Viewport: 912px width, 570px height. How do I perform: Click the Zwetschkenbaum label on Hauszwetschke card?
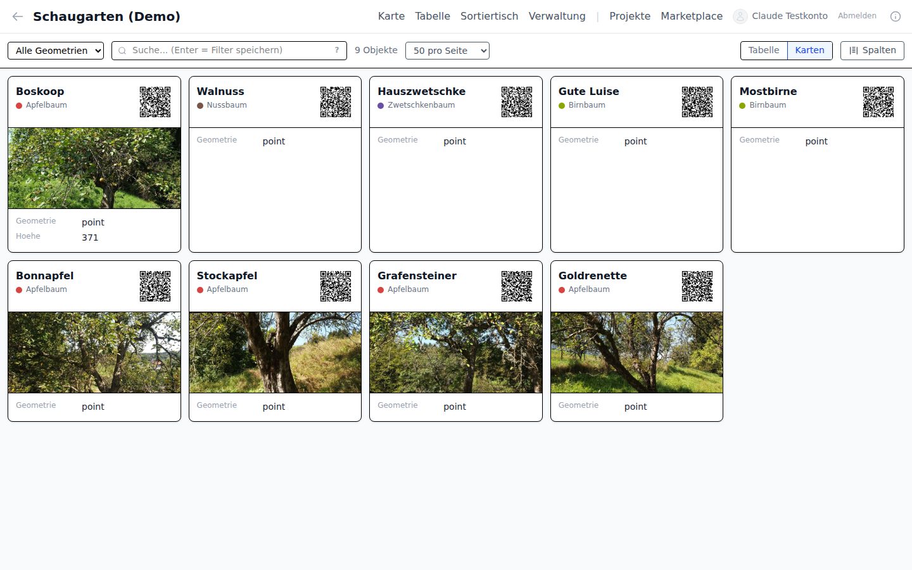click(421, 105)
